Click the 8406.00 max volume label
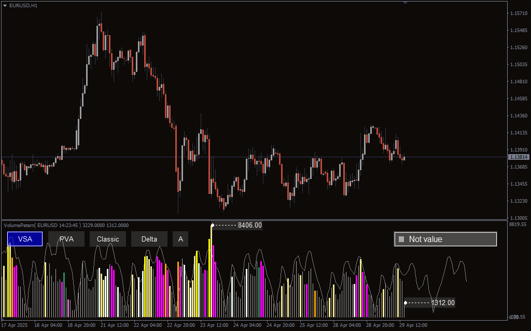The width and height of the screenshot is (531, 331). pos(249,225)
